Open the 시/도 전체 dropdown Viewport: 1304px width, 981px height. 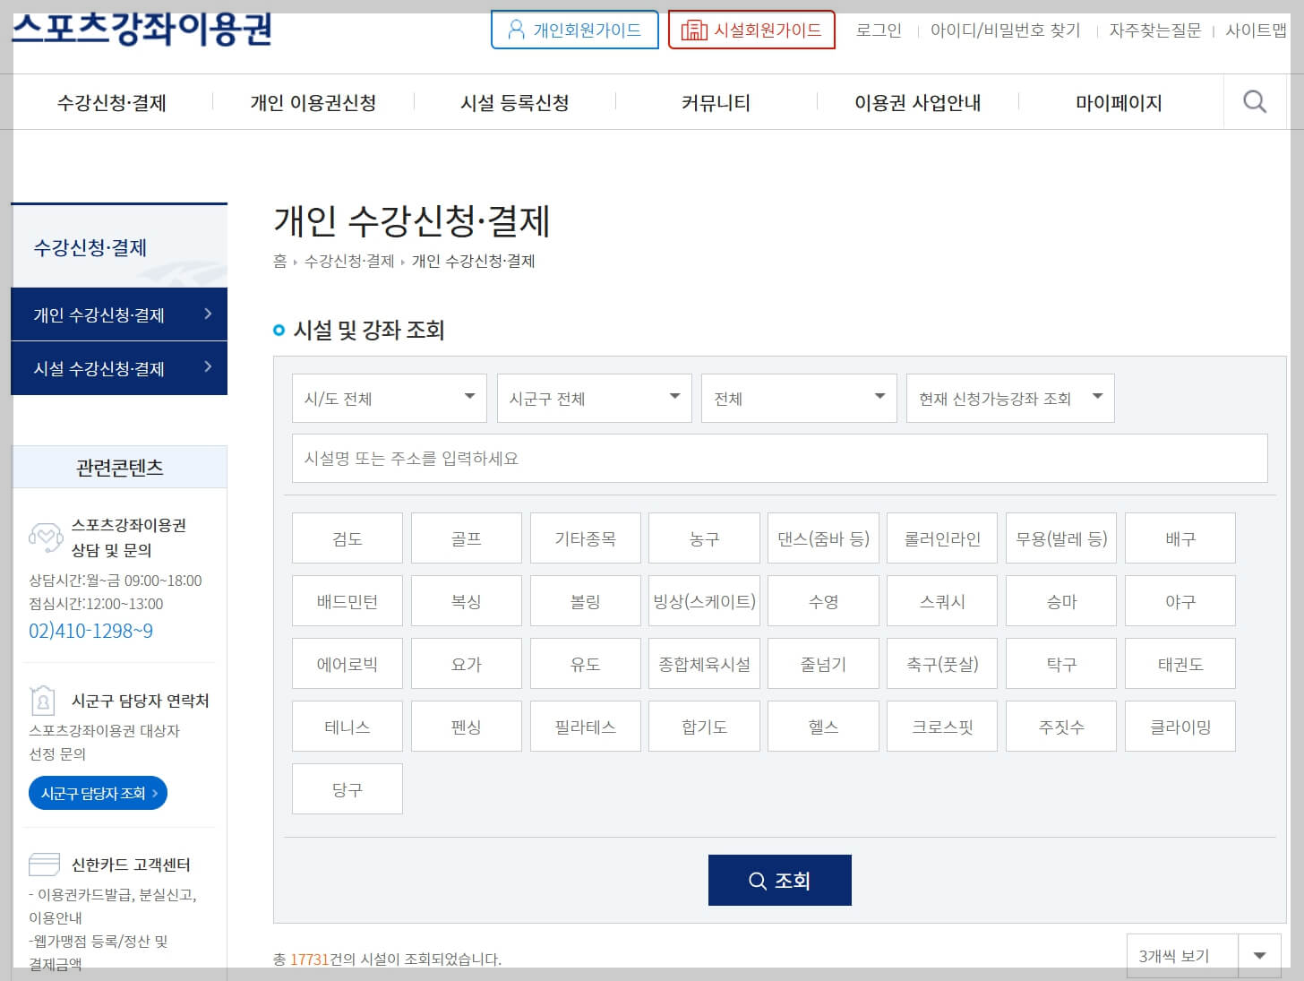coord(388,398)
